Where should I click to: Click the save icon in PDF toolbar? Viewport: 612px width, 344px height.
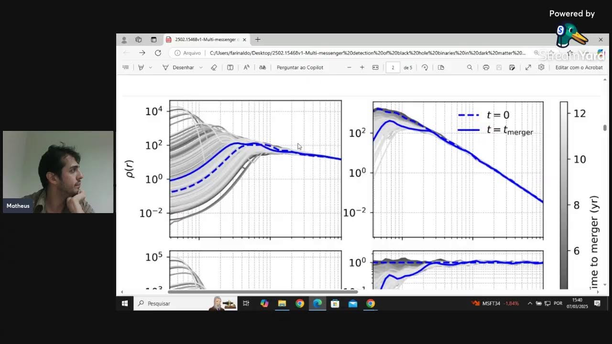(499, 67)
